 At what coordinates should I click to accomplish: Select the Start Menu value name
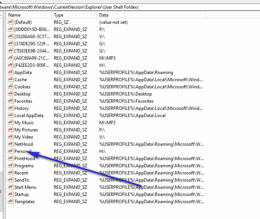(25, 187)
